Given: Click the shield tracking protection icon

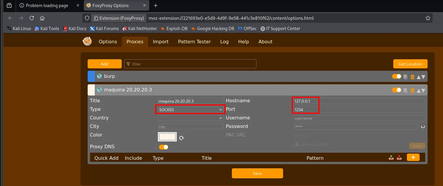Looking at the screenshot, I should 87,18.
